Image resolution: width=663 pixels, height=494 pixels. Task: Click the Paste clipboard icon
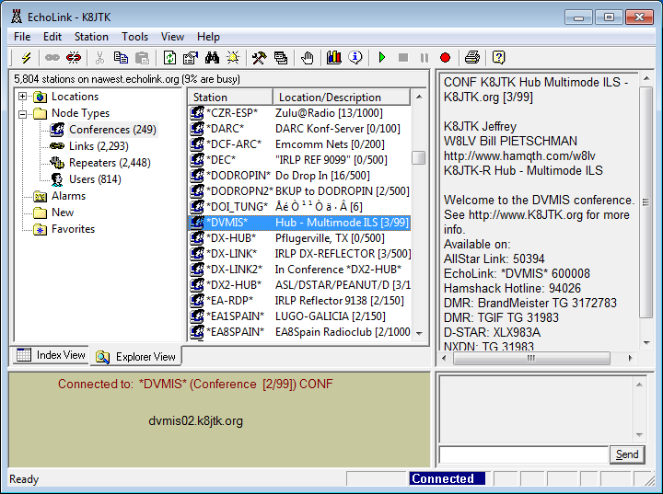[142, 57]
